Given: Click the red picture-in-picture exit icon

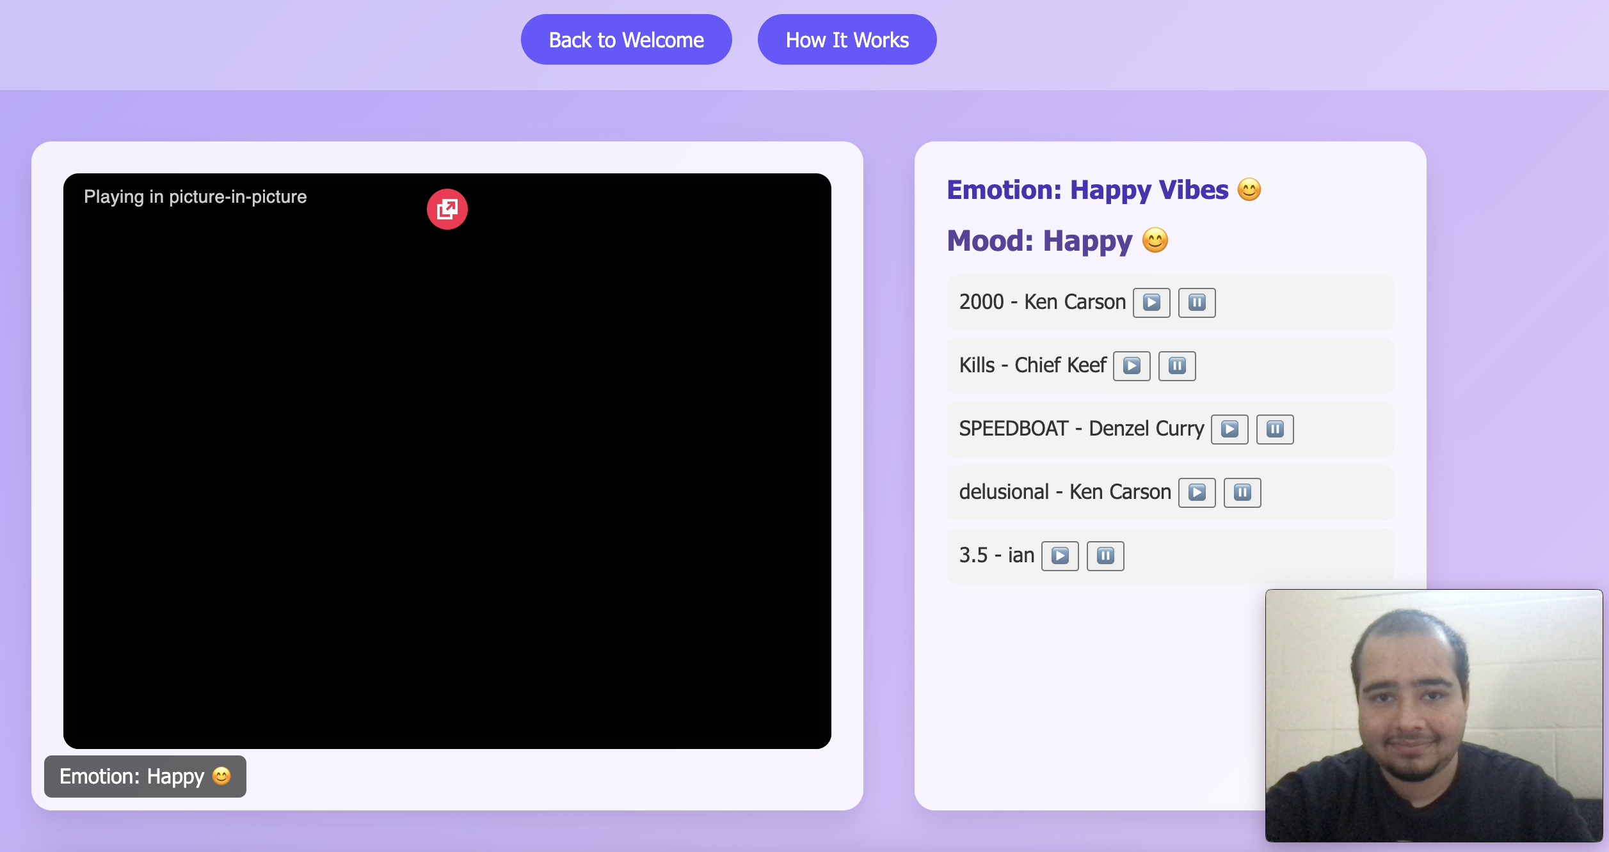Looking at the screenshot, I should [x=447, y=209].
